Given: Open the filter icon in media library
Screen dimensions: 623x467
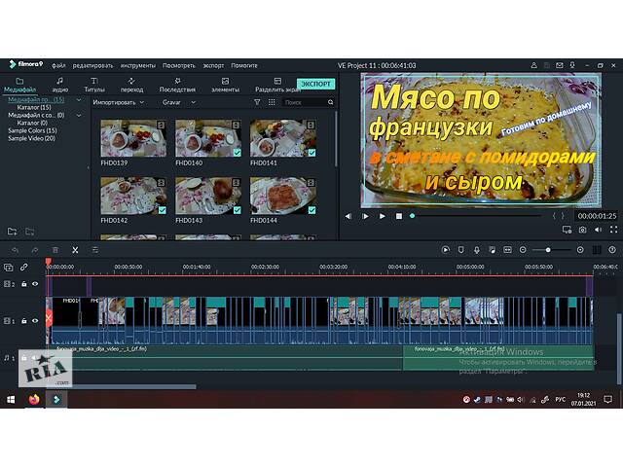Looking at the screenshot, I should coord(257,102).
